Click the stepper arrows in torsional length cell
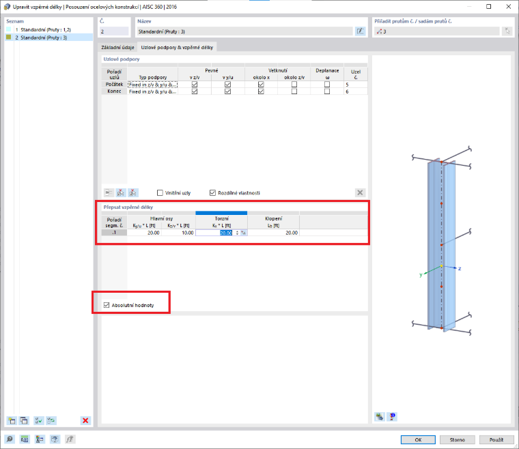 tap(237, 233)
